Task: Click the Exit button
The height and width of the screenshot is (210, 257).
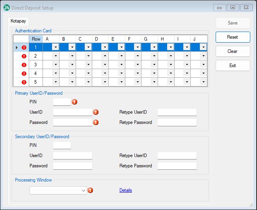Action: tap(233, 66)
